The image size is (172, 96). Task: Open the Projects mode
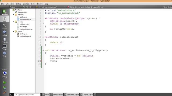click(5, 40)
